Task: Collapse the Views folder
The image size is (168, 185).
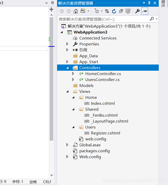Action: pos(67,91)
